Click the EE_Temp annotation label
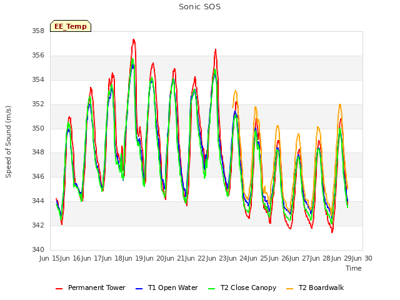The width and height of the screenshot is (400, 300). 71,26
